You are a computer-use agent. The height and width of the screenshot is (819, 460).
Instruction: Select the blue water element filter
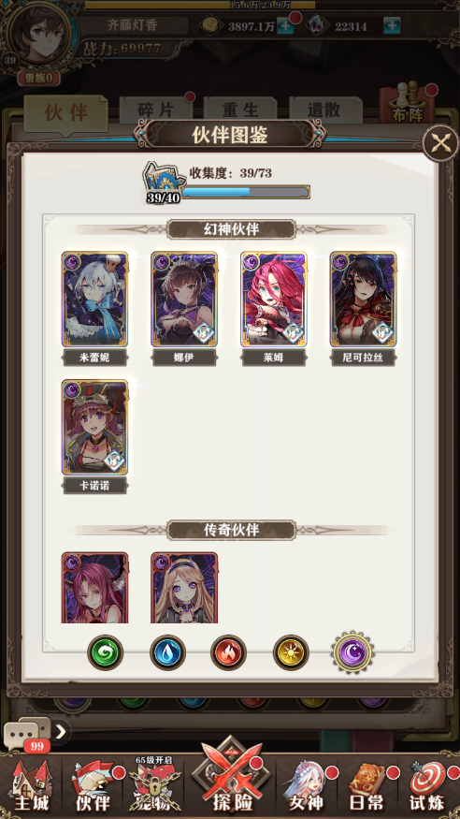pos(168,652)
